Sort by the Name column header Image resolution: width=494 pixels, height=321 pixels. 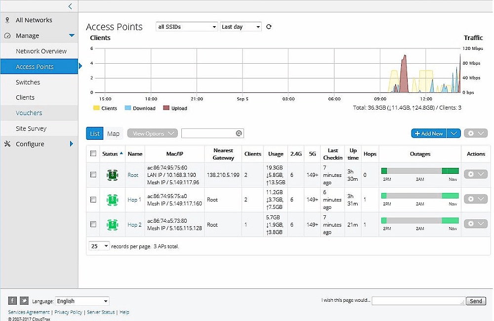coord(135,154)
